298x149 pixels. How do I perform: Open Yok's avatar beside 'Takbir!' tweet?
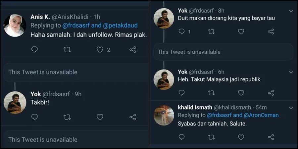tap(15, 103)
